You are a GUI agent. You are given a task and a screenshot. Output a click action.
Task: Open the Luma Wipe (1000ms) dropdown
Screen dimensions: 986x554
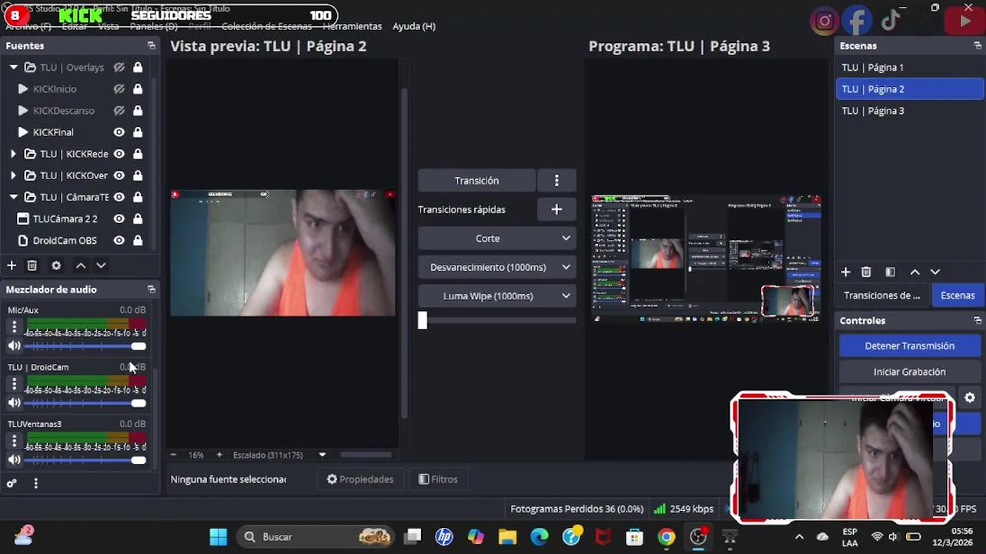click(x=497, y=296)
